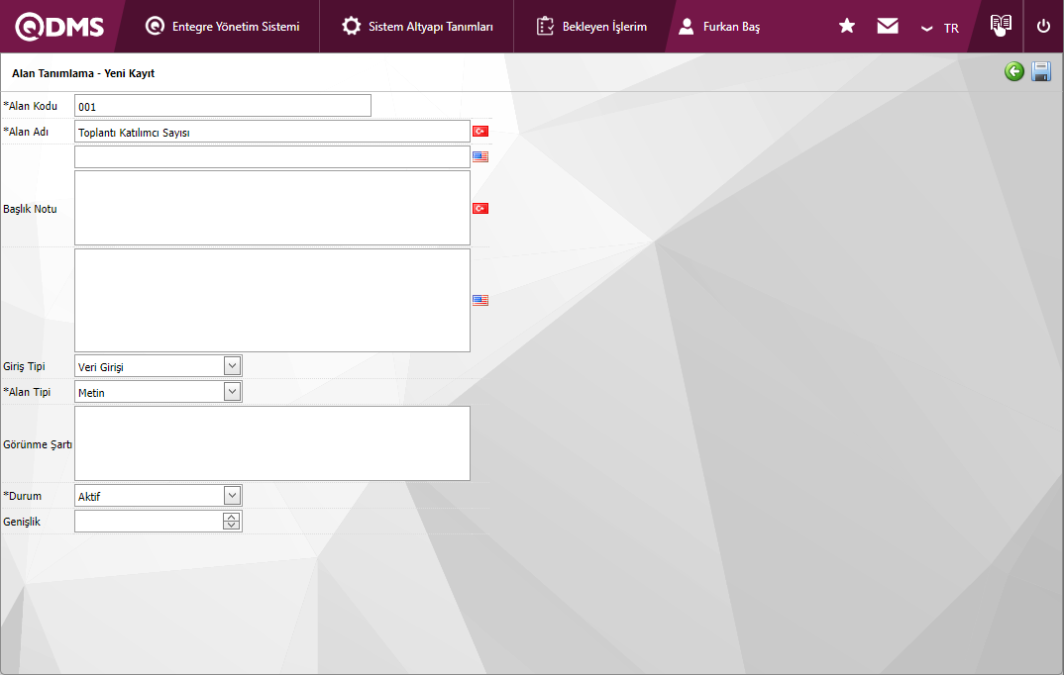Screen dimensions: 1064x675
Task: Click the 'Görünme Şartı' label
Action: (x=38, y=444)
